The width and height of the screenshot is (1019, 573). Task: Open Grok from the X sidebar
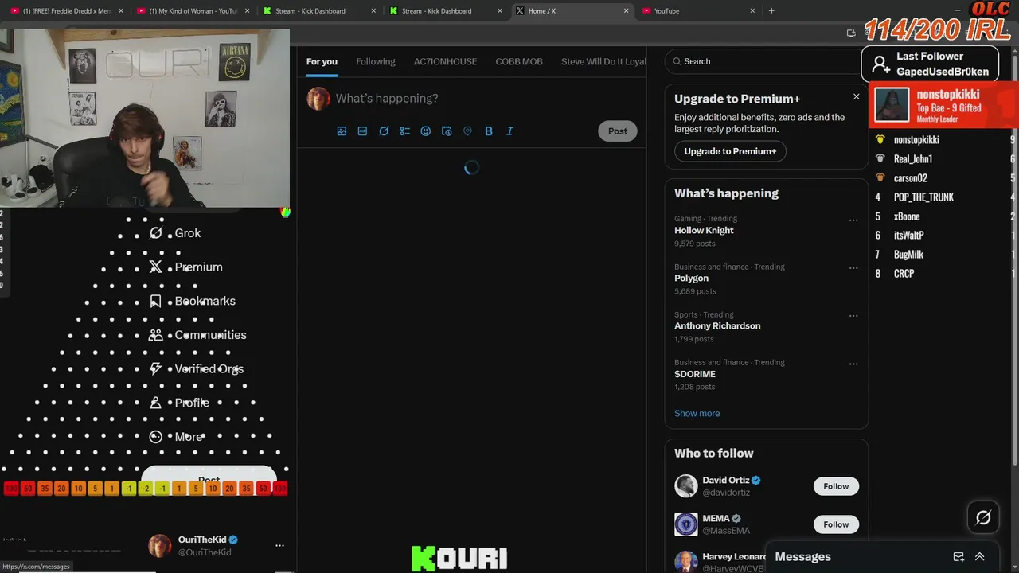click(175, 233)
